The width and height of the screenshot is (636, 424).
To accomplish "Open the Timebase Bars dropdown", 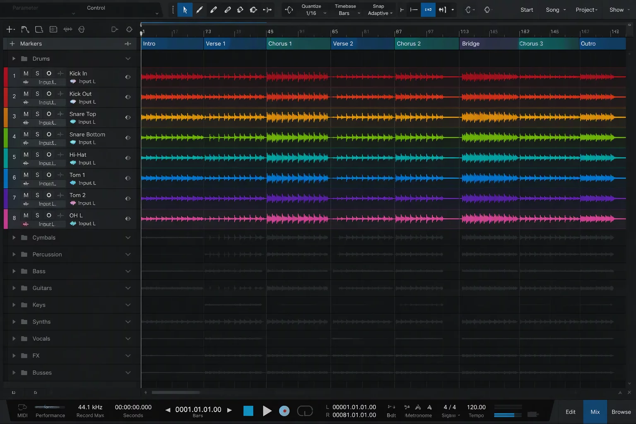I will 359,13.
